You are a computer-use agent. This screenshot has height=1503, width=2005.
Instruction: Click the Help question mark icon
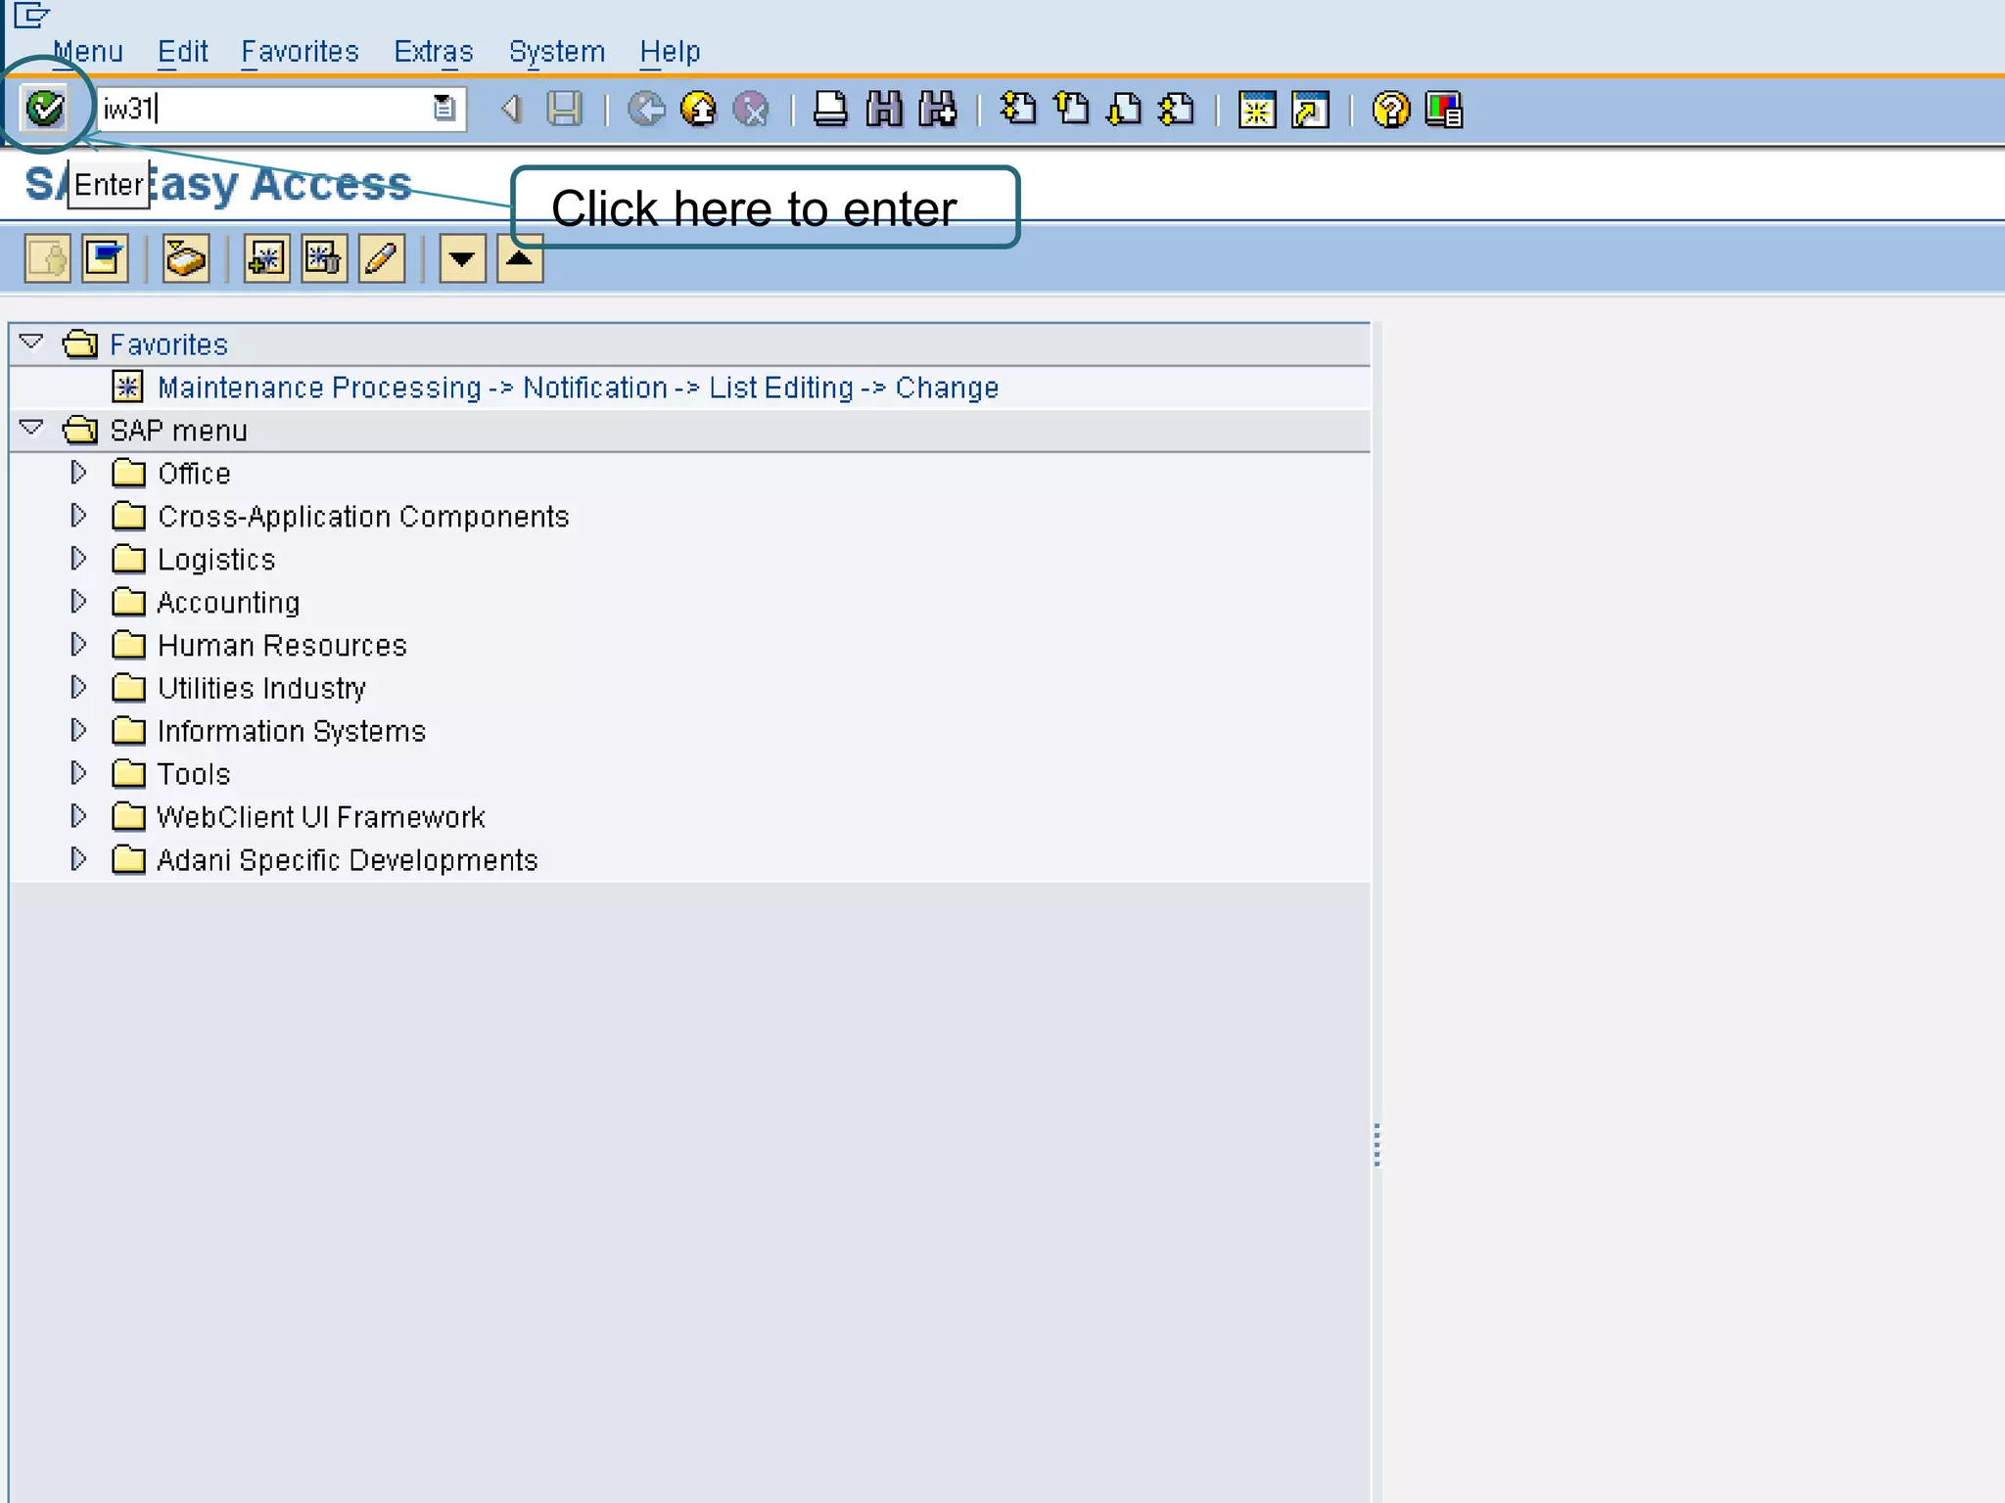coord(1390,109)
